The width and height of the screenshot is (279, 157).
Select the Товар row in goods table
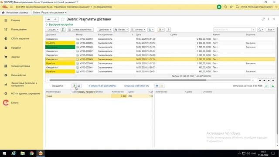click(x=99, y=96)
